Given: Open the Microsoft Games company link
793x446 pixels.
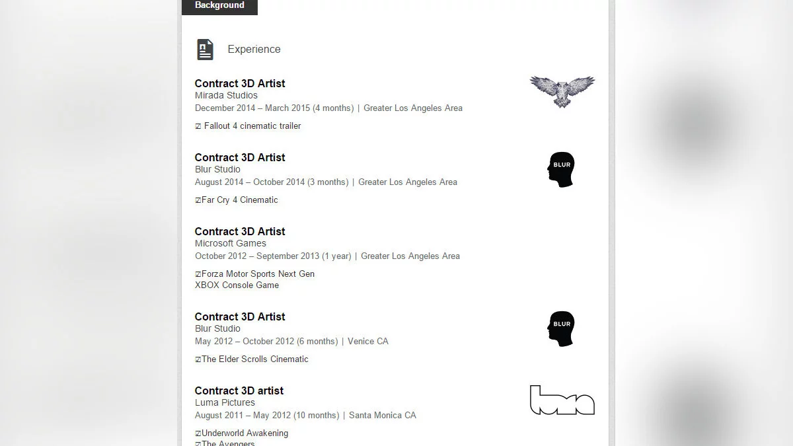Looking at the screenshot, I should [x=230, y=243].
